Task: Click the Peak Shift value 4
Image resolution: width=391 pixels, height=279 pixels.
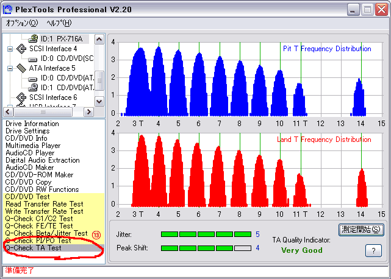Action: point(257,248)
